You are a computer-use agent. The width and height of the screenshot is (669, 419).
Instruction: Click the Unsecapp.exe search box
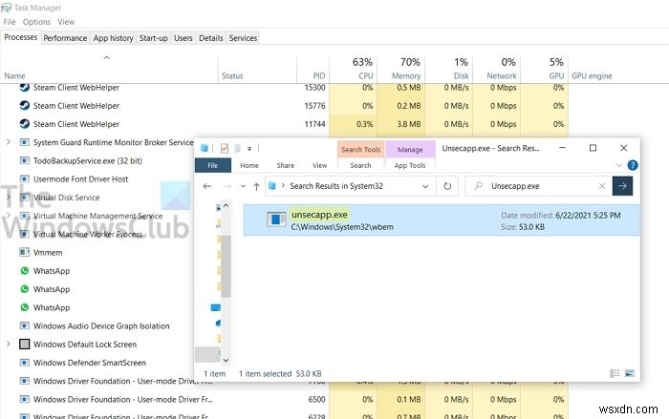click(x=537, y=186)
